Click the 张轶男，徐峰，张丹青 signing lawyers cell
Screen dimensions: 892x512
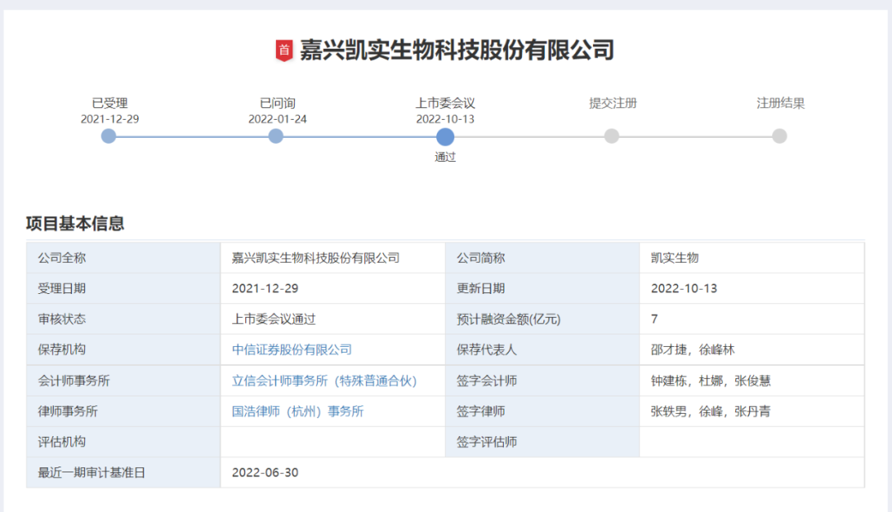click(x=710, y=411)
